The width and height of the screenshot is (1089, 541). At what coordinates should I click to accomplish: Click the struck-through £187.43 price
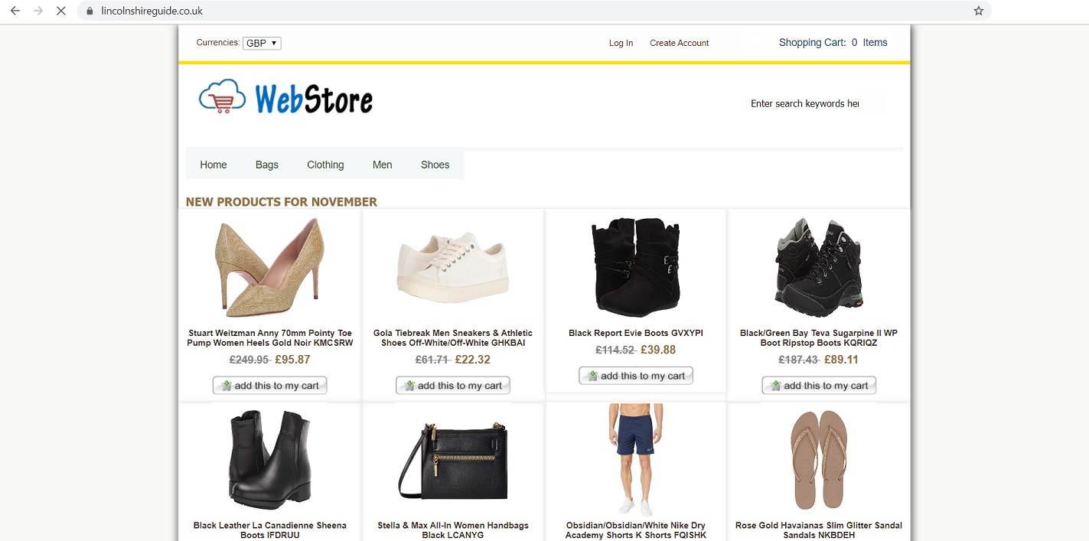click(799, 360)
